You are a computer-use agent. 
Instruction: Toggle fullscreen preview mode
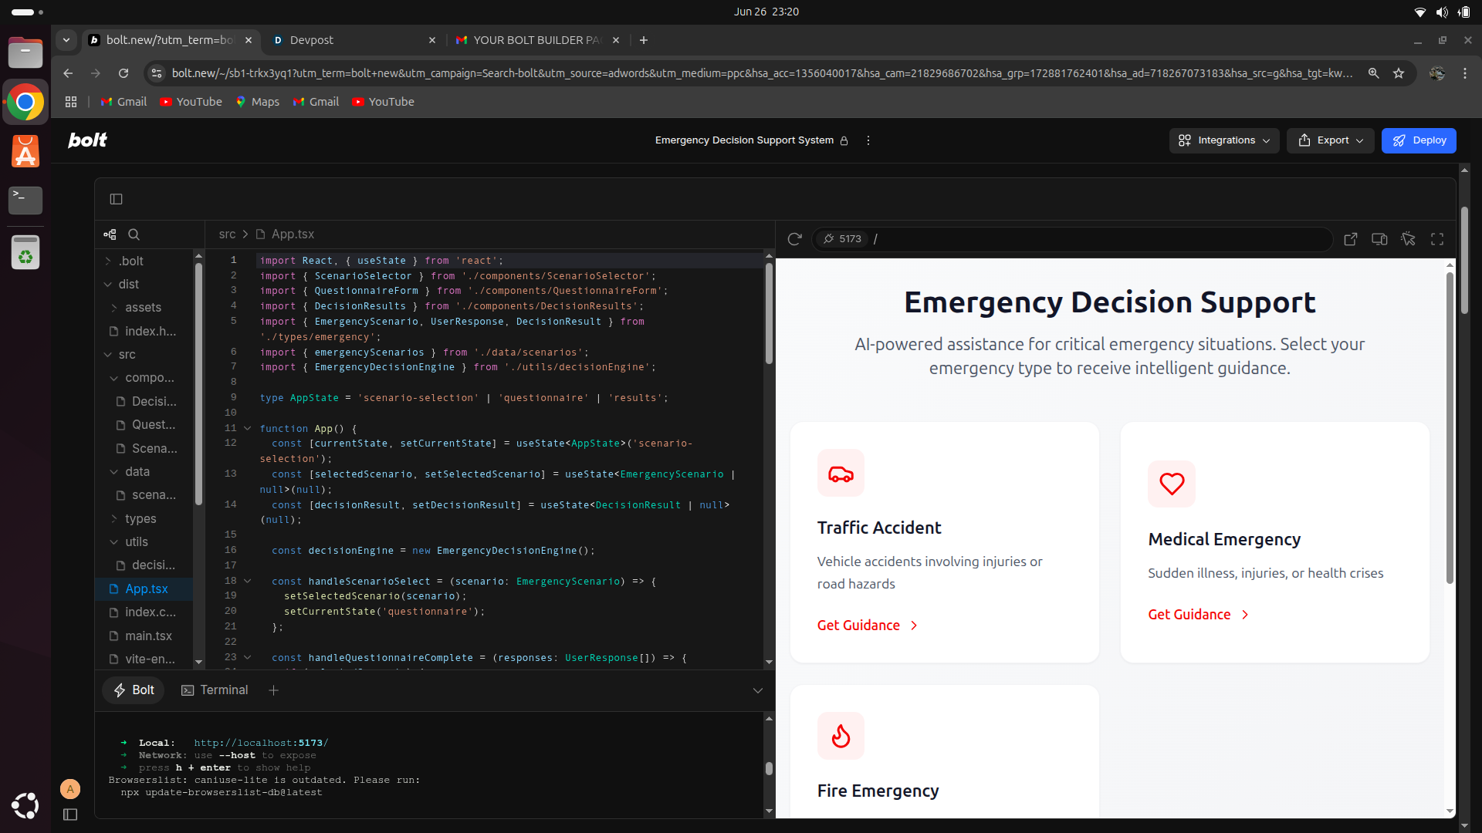1436,239
